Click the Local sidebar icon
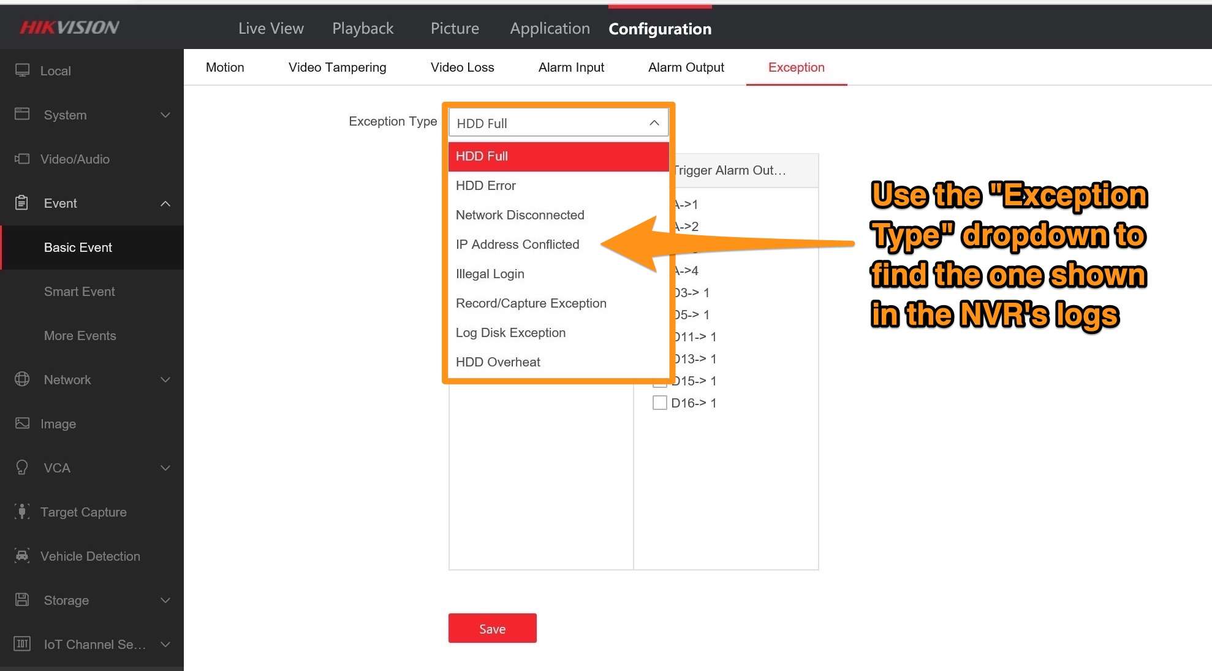This screenshot has height=671, width=1212. pos(22,70)
